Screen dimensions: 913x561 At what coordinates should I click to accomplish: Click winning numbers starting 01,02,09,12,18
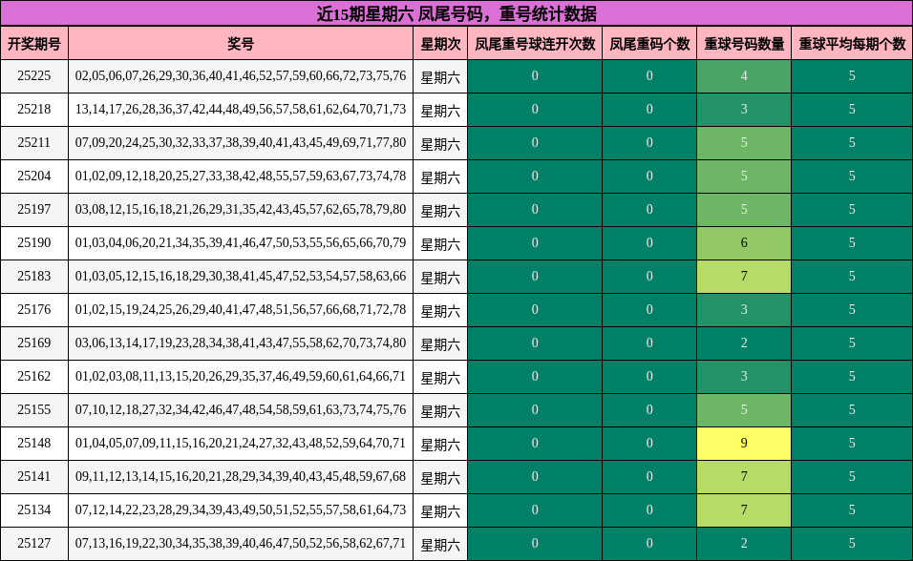[241, 176]
